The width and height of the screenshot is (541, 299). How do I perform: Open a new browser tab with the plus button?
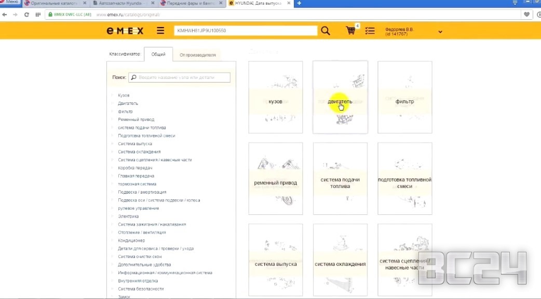coord(299,4)
